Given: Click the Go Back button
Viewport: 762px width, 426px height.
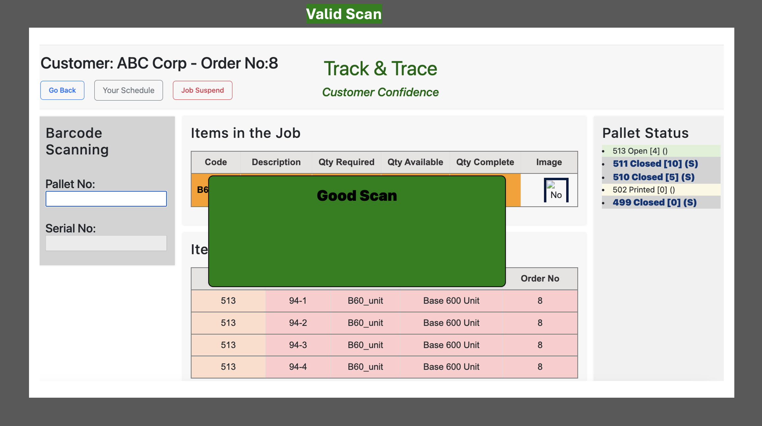Looking at the screenshot, I should tap(62, 90).
